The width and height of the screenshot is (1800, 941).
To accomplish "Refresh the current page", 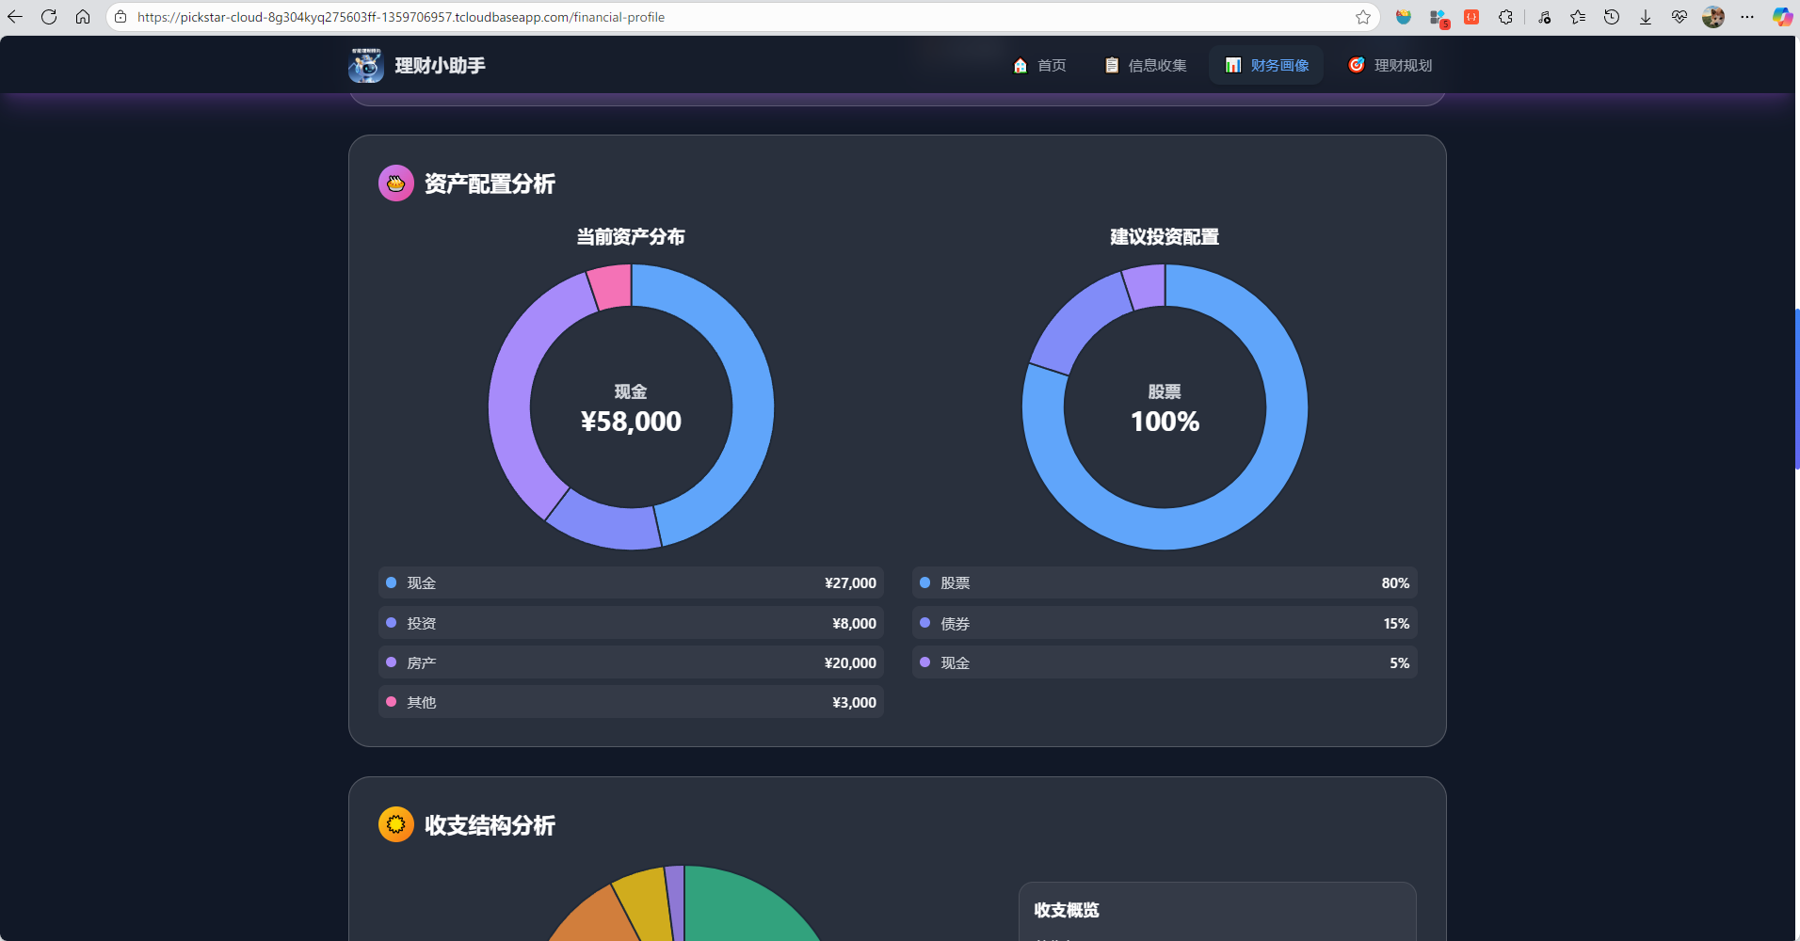I will [49, 17].
